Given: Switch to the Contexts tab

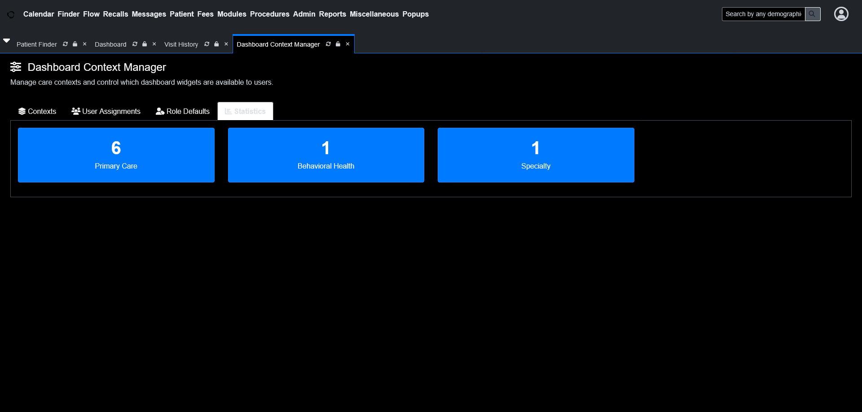Looking at the screenshot, I should pyautogui.click(x=37, y=111).
